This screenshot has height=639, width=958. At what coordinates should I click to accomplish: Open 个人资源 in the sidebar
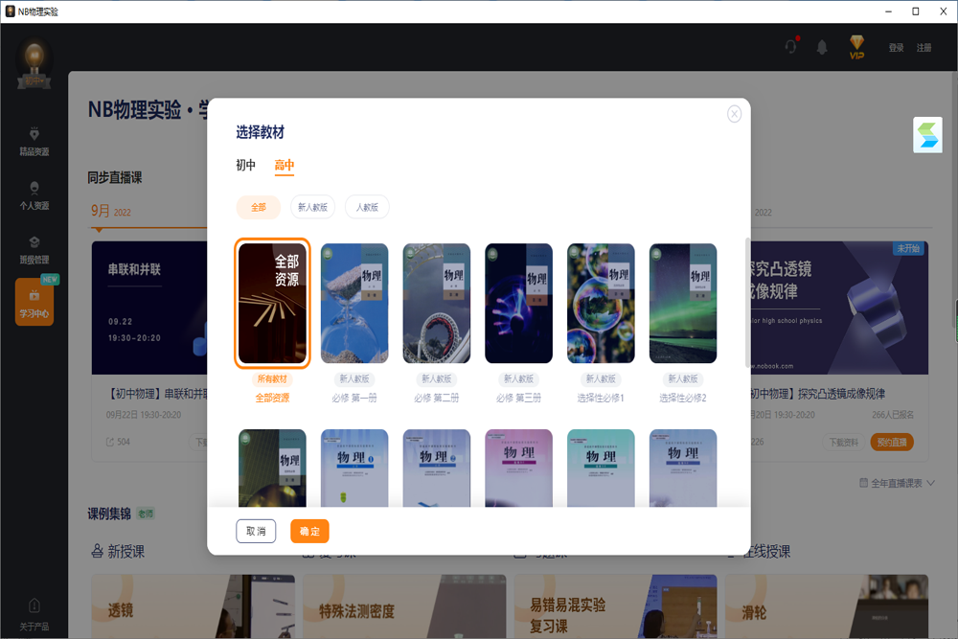coord(34,195)
